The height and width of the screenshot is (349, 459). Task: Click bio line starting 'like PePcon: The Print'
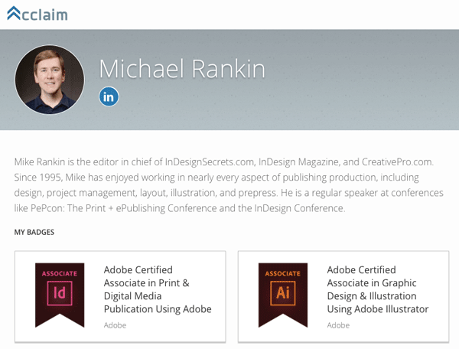tap(180, 208)
